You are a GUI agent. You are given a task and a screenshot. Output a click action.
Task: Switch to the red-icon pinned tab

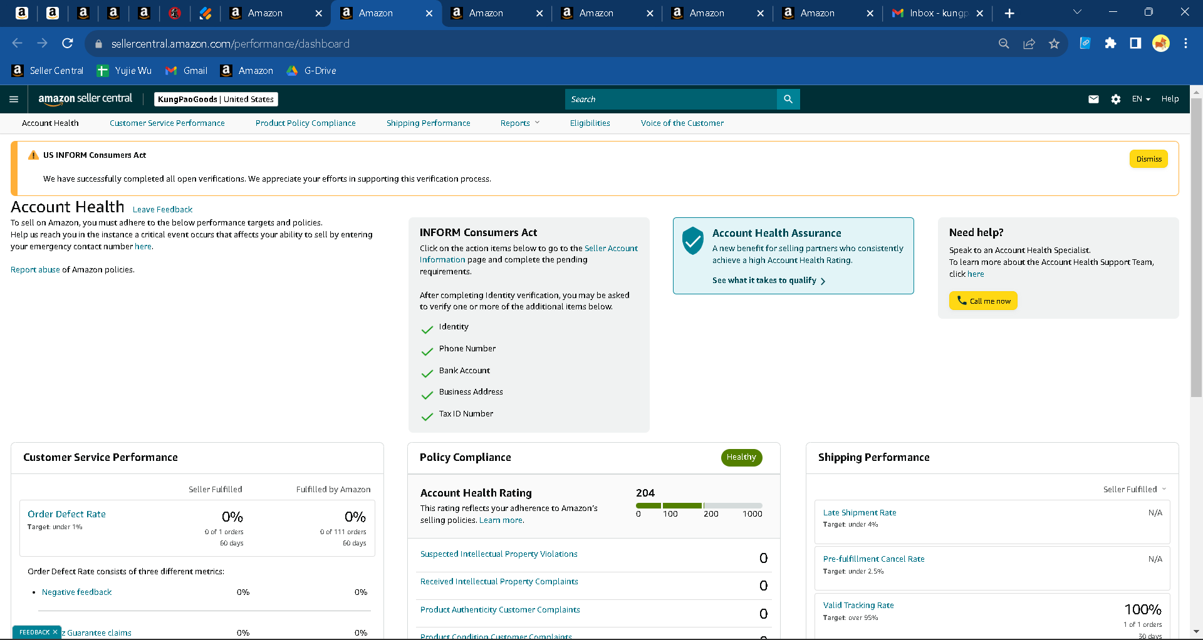click(175, 13)
